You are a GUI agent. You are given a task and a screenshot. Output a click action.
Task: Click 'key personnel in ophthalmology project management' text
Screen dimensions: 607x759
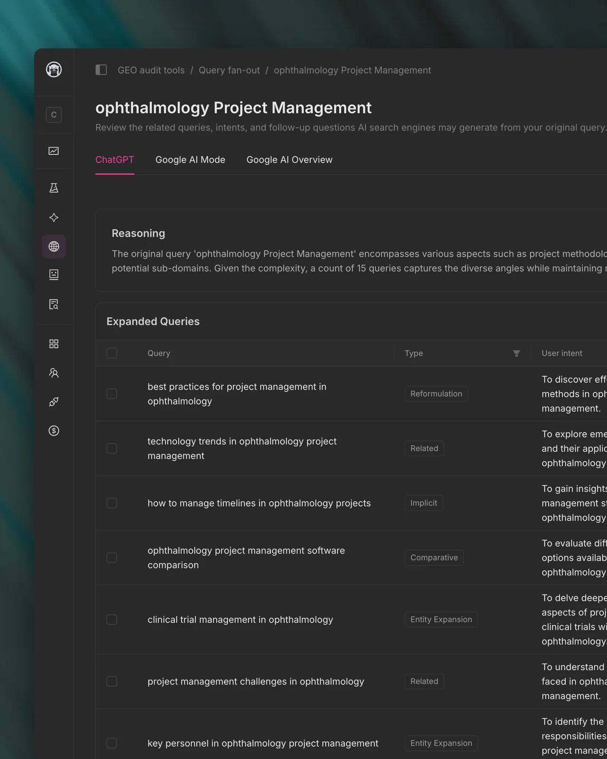263,743
